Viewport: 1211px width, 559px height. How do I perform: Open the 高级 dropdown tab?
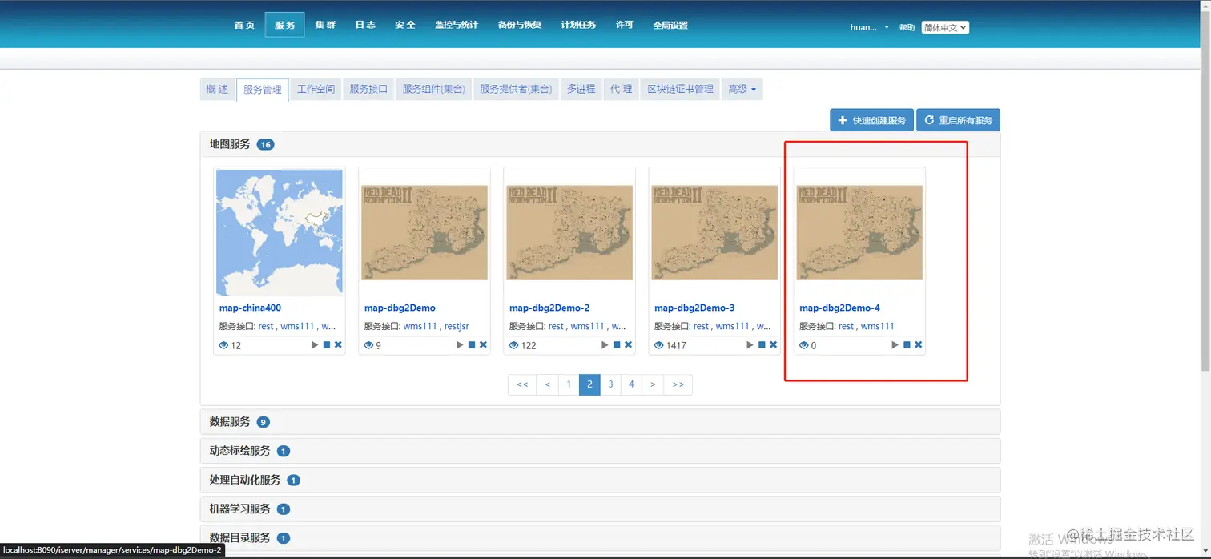(742, 89)
